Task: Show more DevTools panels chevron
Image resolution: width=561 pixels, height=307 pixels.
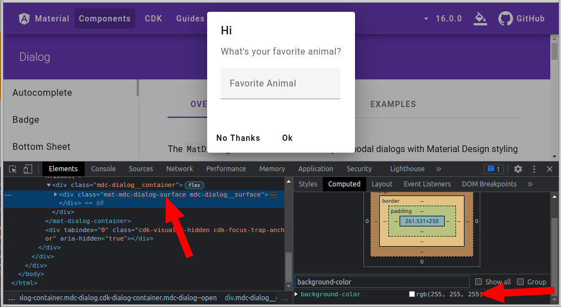Action: (x=439, y=169)
